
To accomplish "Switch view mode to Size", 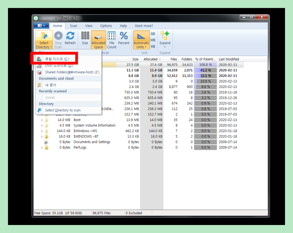I will tap(85, 38).
